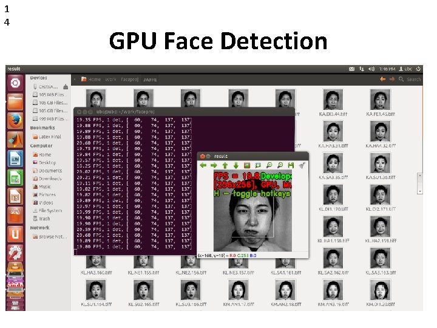The image size is (437, 328).
Task: Navigate to faceproj in path bar
Action: click(130, 80)
